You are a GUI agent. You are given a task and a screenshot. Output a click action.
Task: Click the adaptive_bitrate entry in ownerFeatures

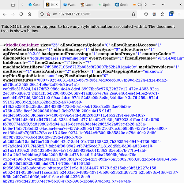[x=45, y=168]
